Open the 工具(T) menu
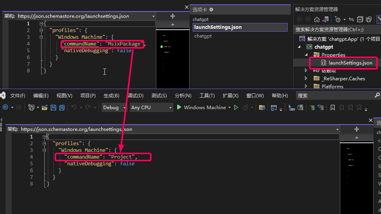The image size is (381, 214). pyautogui.click(x=207, y=96)
